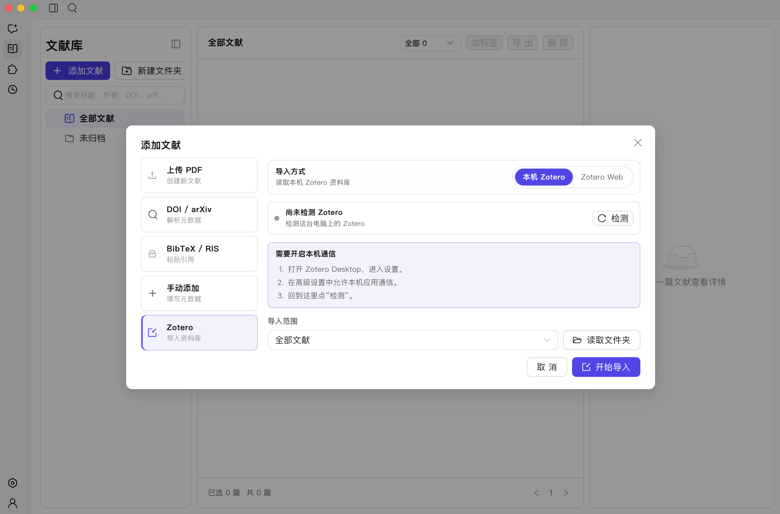Go to next page arrow in footer

pos(566,493)
